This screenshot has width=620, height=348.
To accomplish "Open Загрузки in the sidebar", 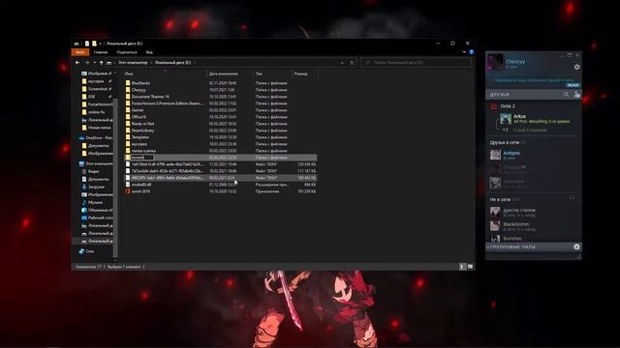I will (97, 187).
